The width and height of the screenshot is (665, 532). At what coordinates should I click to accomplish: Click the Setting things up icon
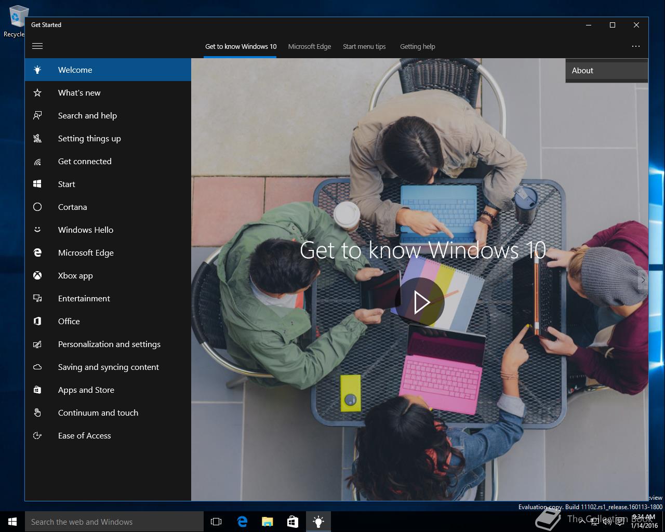[37, 138]
